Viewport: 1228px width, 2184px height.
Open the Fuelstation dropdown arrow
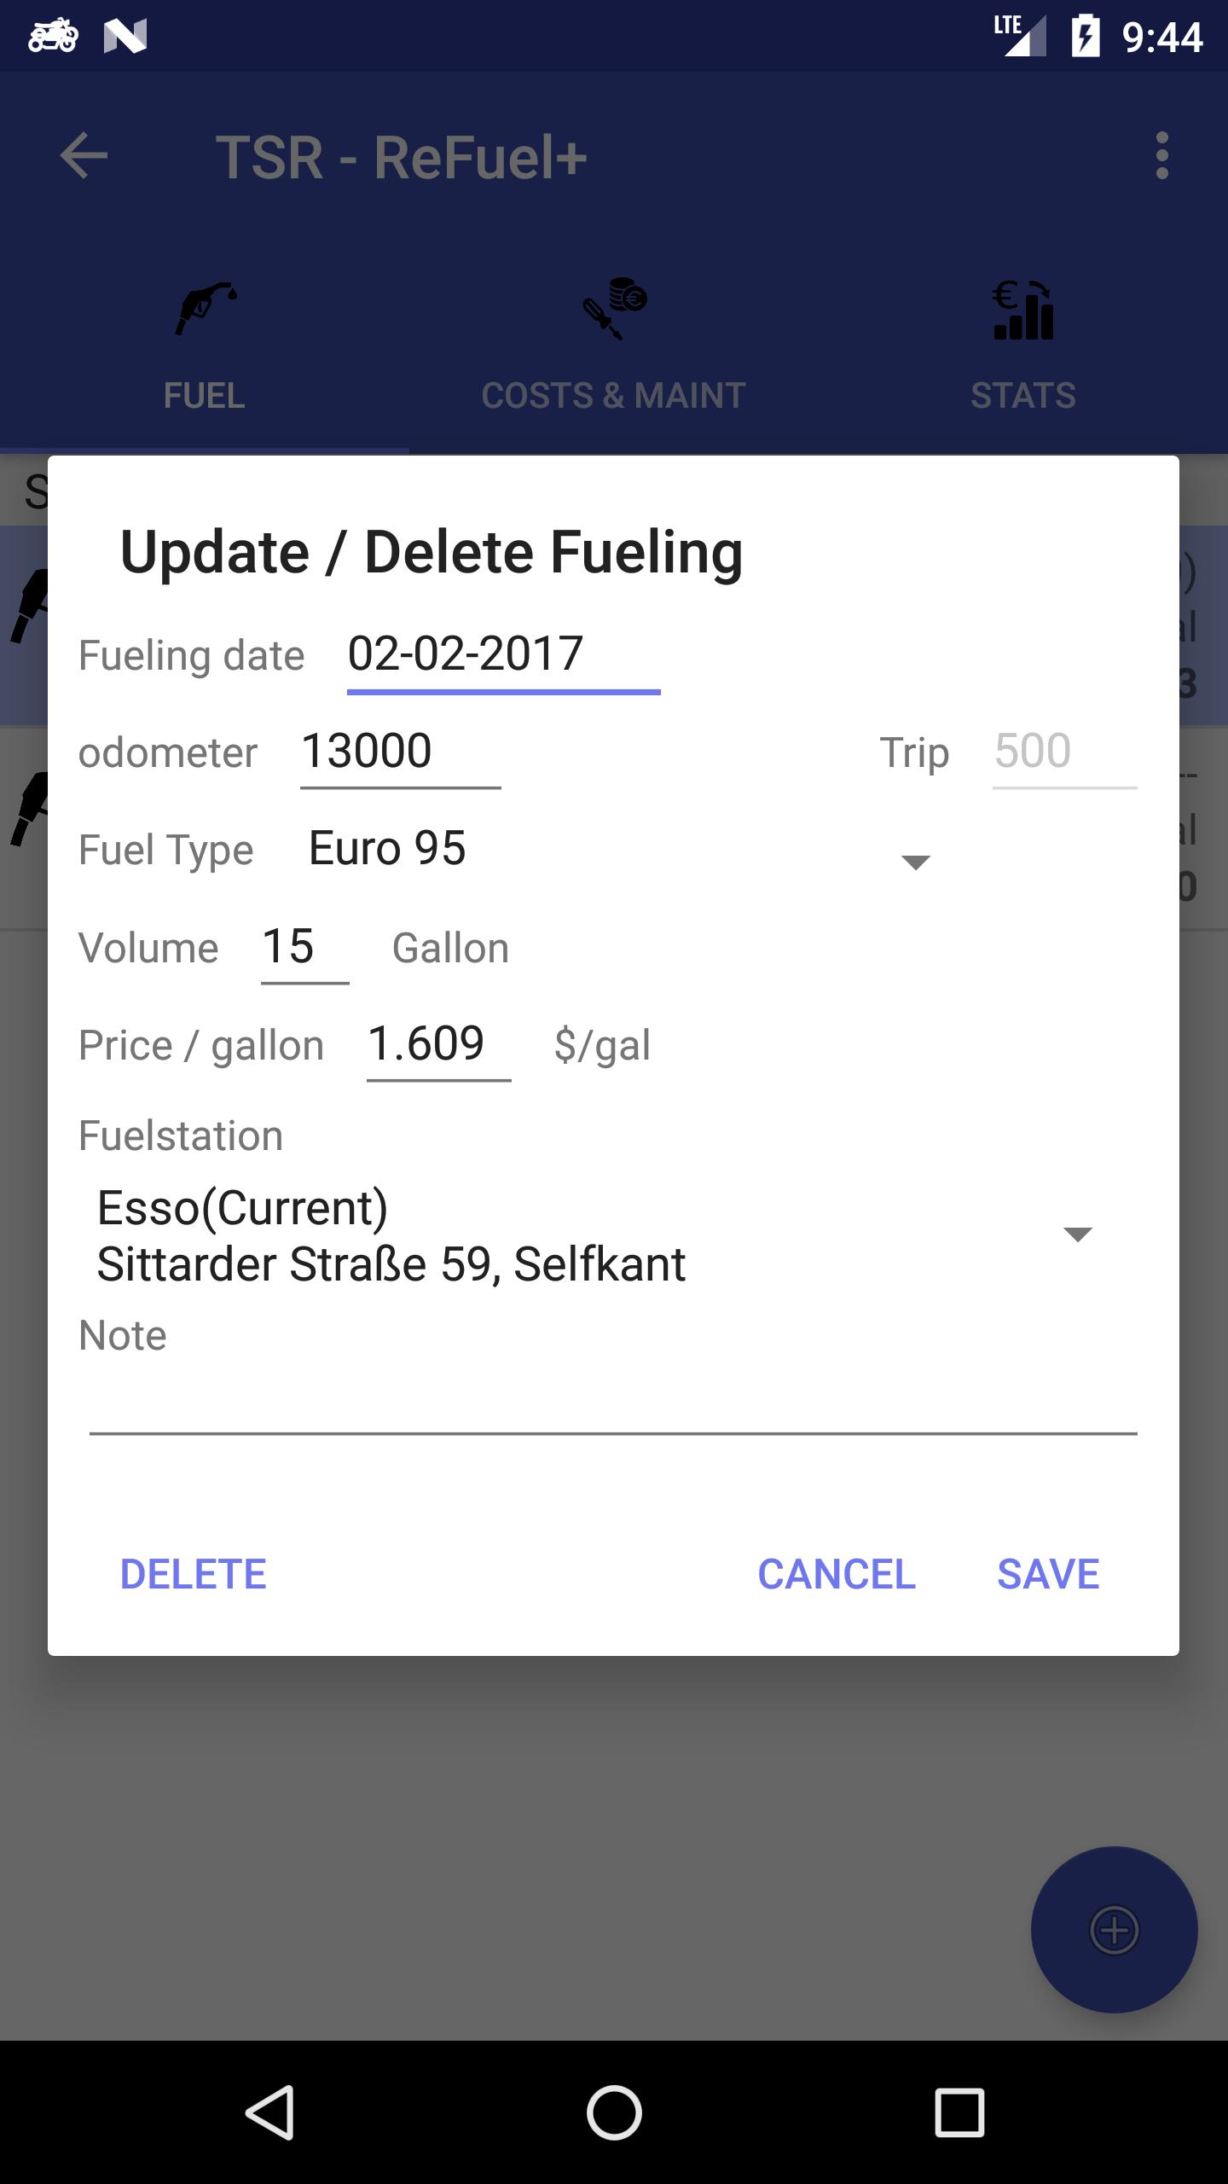coord(1077,1234)
